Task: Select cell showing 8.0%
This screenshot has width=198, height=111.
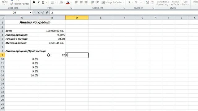Action: pyautogui.click(x=22, y=59)
